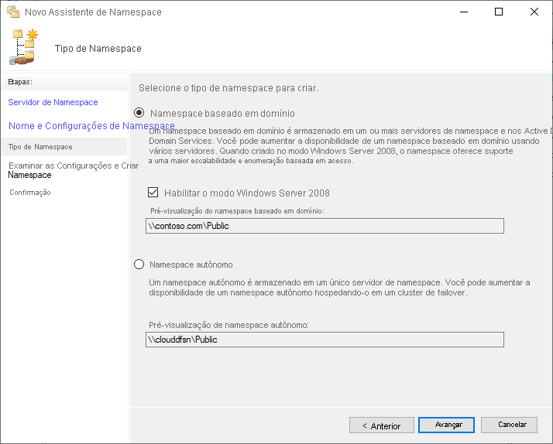Click the Tipo de Namespace heading text
553x444 pixels.
(98, 49)
